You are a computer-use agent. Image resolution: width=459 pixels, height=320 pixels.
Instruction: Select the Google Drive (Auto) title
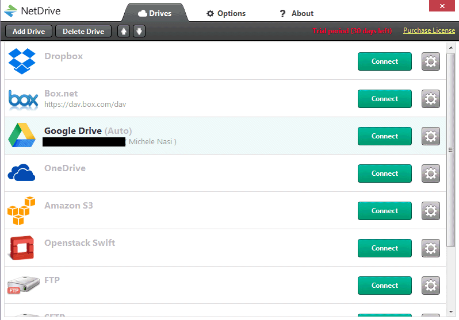point(88,131)
